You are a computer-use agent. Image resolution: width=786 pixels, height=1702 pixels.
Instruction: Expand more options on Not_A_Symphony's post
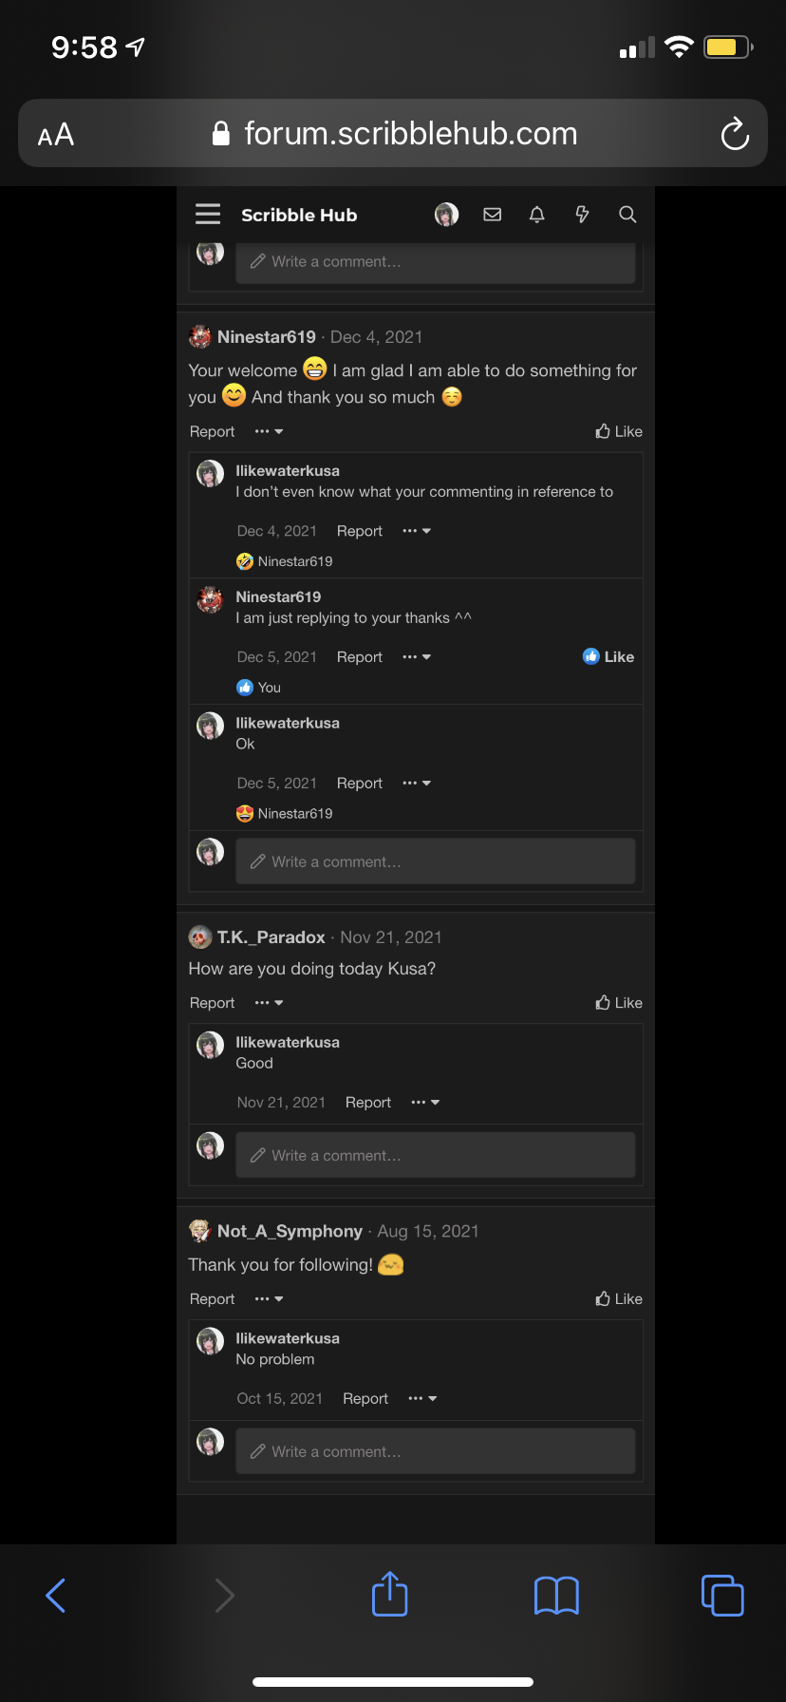tap(269, 1299)
